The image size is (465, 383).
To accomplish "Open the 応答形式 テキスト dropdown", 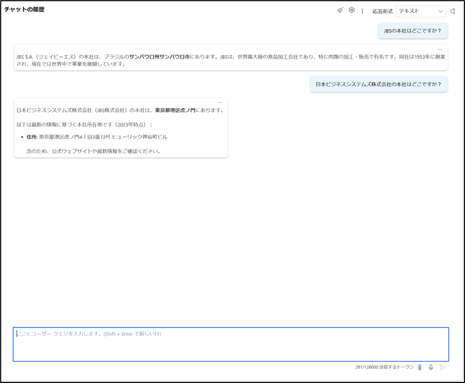I will tap(421, 11).
